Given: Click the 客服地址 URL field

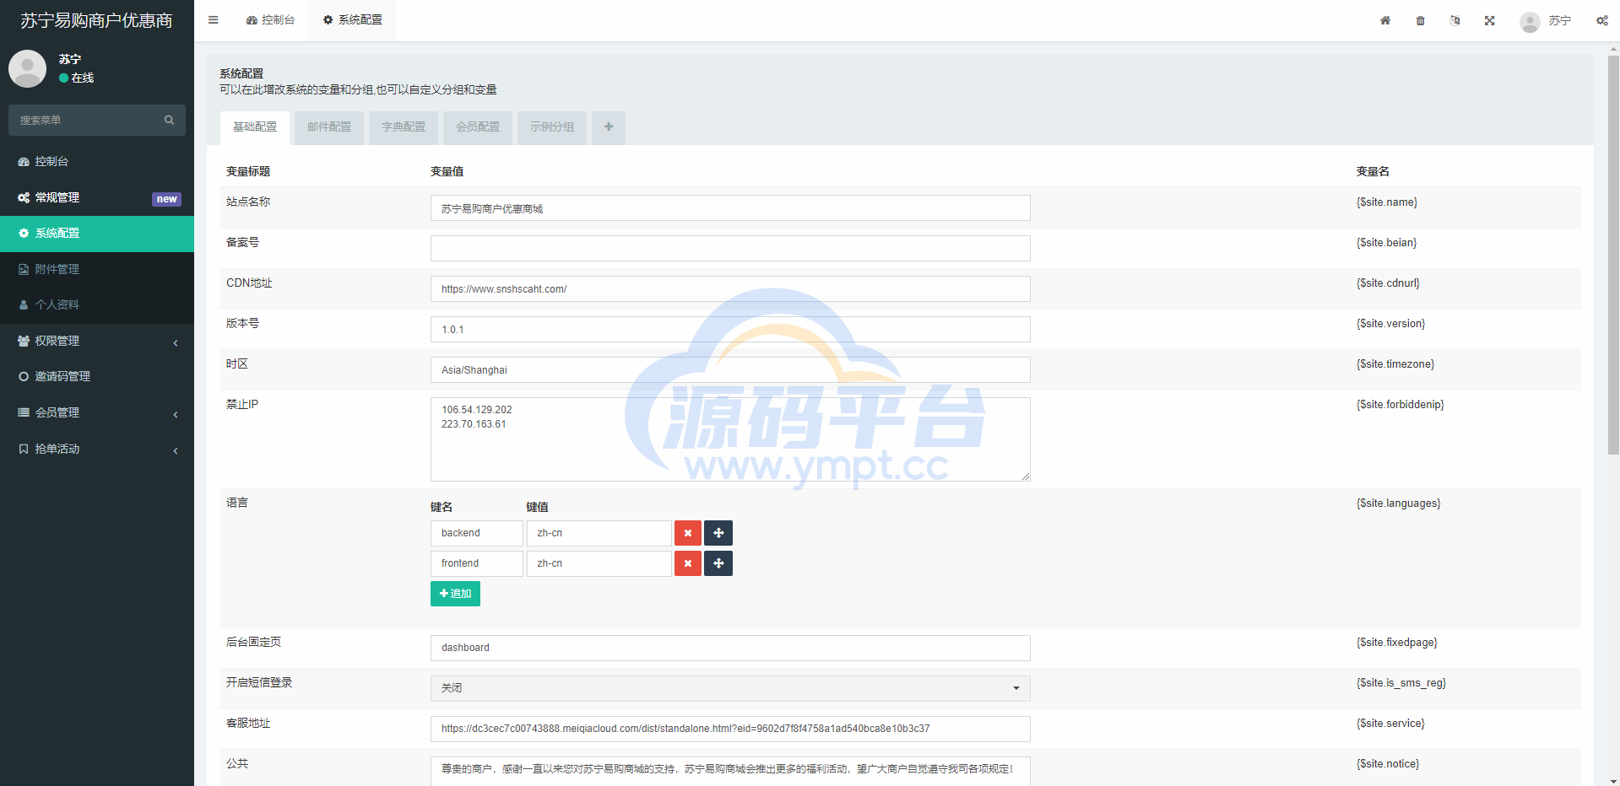Looking at the screenshot, I should tap(730, 729).
